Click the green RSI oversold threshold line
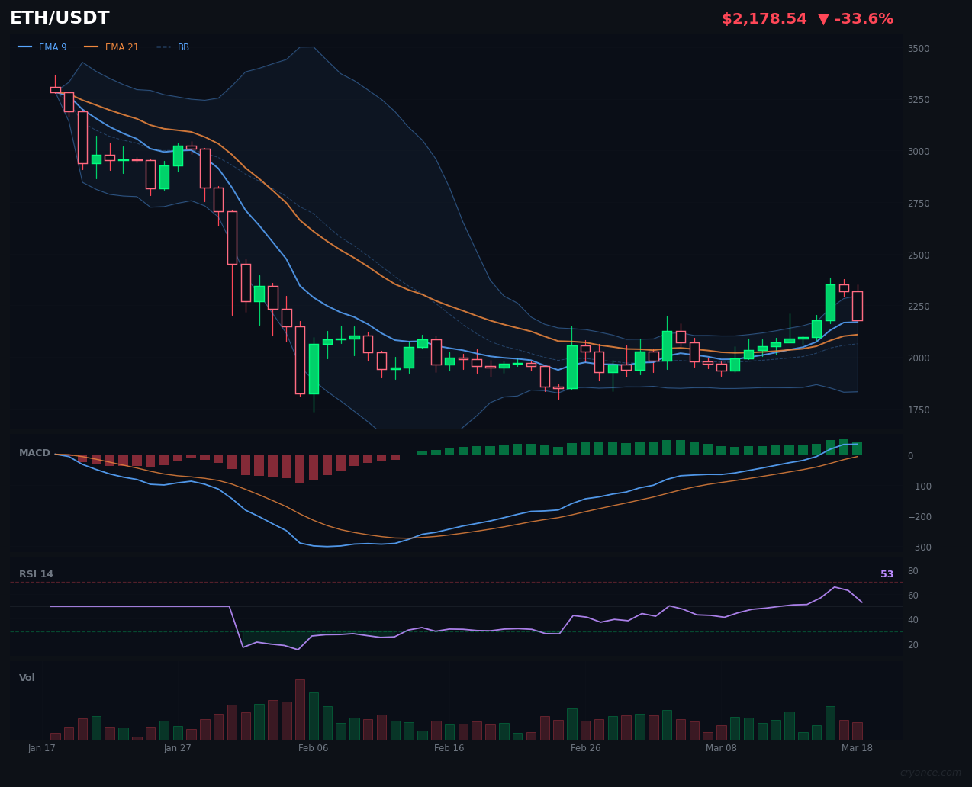This screenshot has width=972, height=787. 458,631
